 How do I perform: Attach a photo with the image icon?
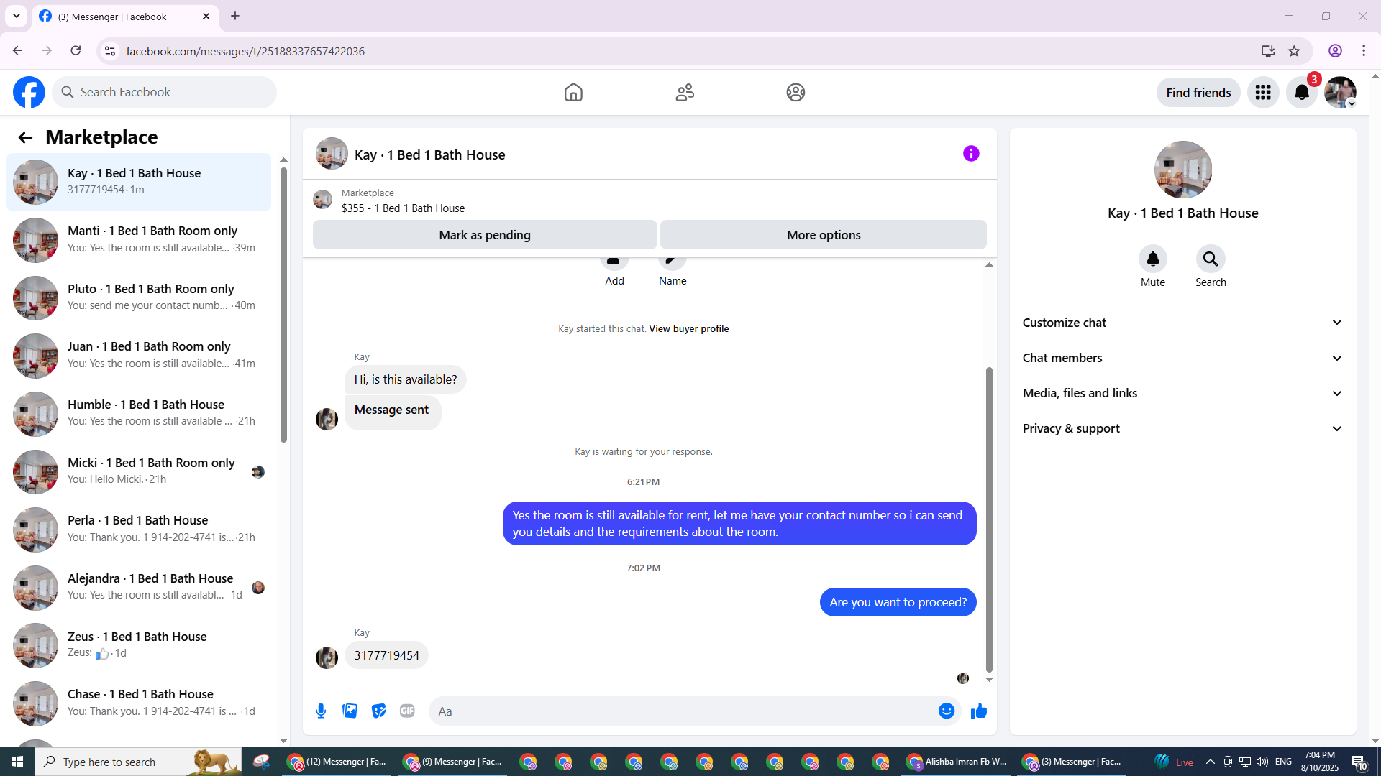pos(350,711)
